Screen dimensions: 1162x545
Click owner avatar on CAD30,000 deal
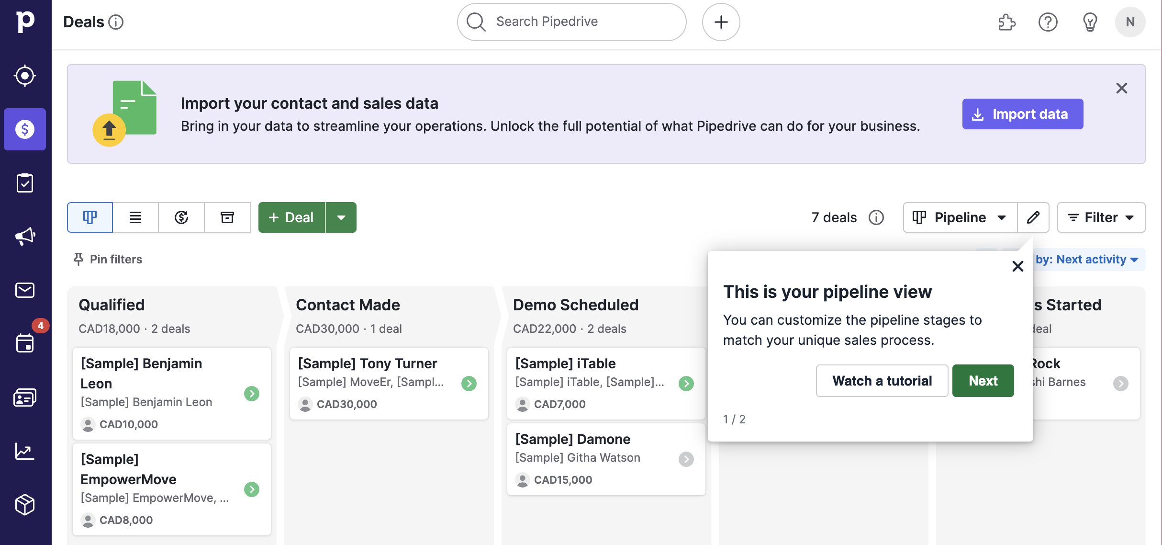[305, 404]
